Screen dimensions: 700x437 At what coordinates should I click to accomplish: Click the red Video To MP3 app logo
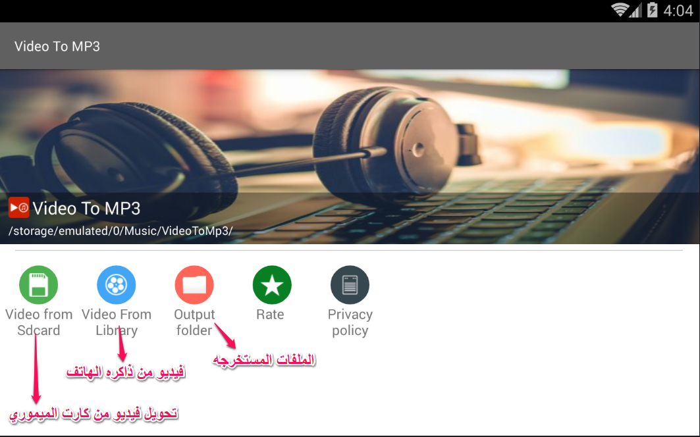coord(18,207)
